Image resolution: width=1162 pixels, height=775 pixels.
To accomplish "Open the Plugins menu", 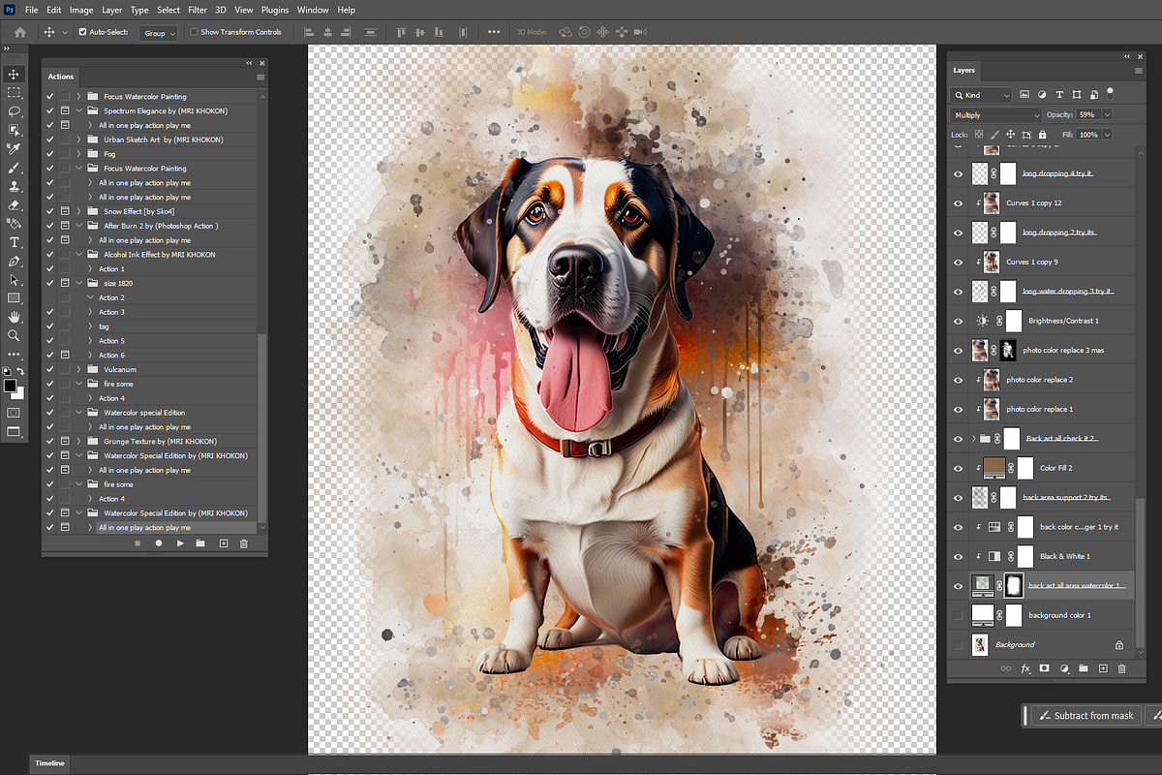I will 275,10.
